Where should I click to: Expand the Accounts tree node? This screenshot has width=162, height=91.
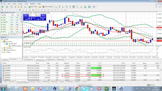[2, 42]
